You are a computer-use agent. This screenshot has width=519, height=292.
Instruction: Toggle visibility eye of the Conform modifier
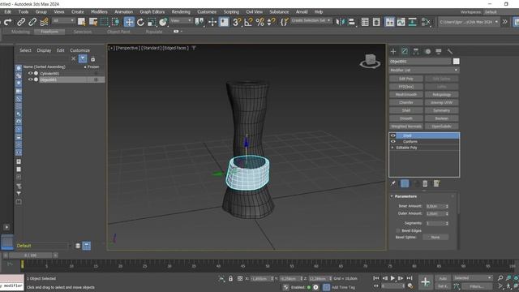click(x=392, y=141)
